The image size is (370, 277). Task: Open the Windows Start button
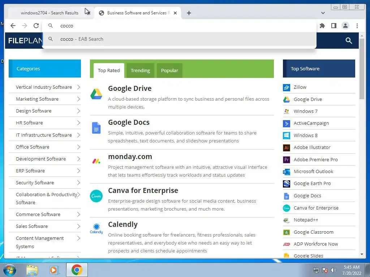coord(10,270)
